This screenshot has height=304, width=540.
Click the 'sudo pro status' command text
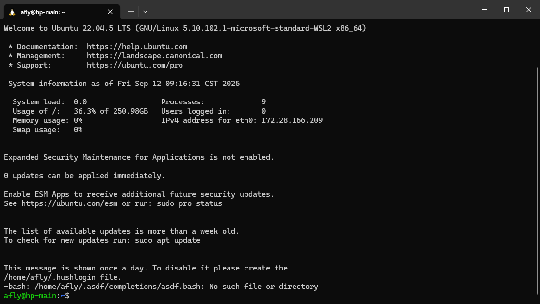point(189,203)
